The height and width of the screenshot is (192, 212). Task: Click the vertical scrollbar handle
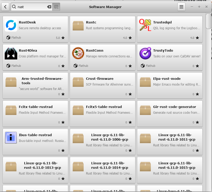point(208,21)
